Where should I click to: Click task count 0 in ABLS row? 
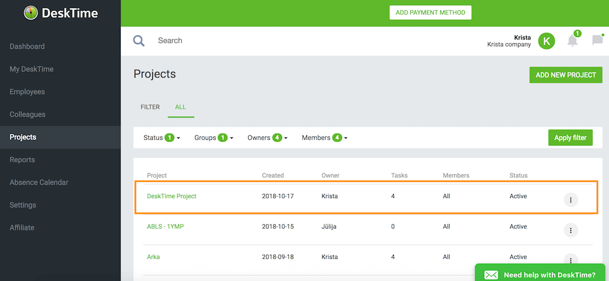tap(393, 227)
